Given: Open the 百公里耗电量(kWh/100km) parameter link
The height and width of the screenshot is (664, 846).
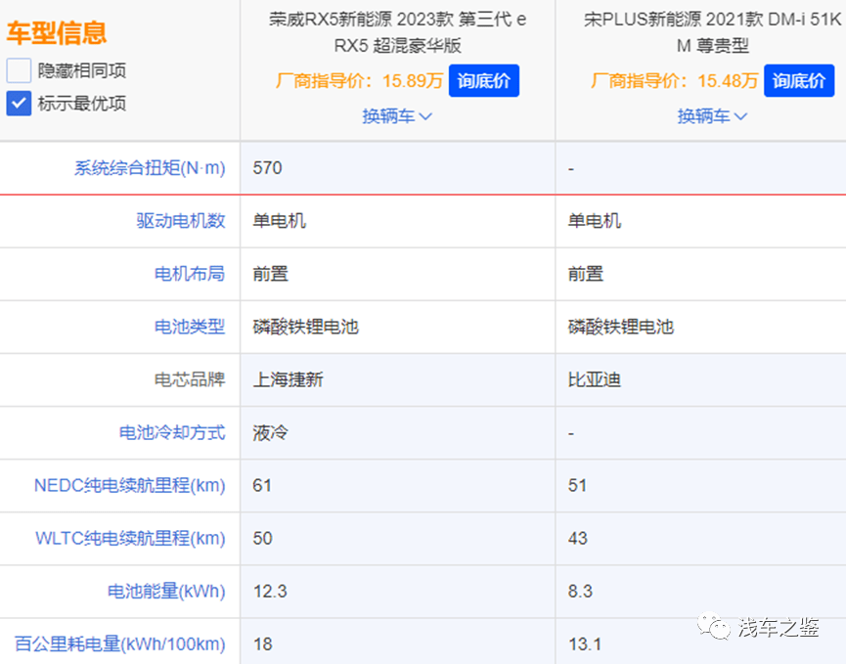Looking at the screenshot, I should pyautogui.click(x=119, y=644).
